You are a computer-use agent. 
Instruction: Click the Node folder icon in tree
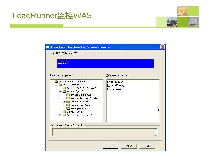point(60,85)
